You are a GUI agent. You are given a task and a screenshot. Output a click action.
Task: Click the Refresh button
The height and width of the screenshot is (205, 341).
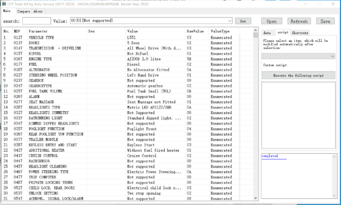(299, 22)
